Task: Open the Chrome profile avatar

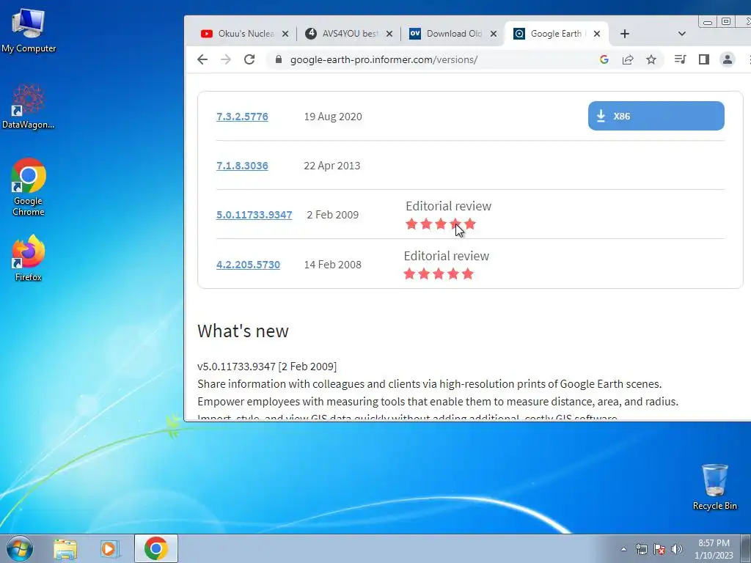Action: pyautogui.click(x=727, y=59)
